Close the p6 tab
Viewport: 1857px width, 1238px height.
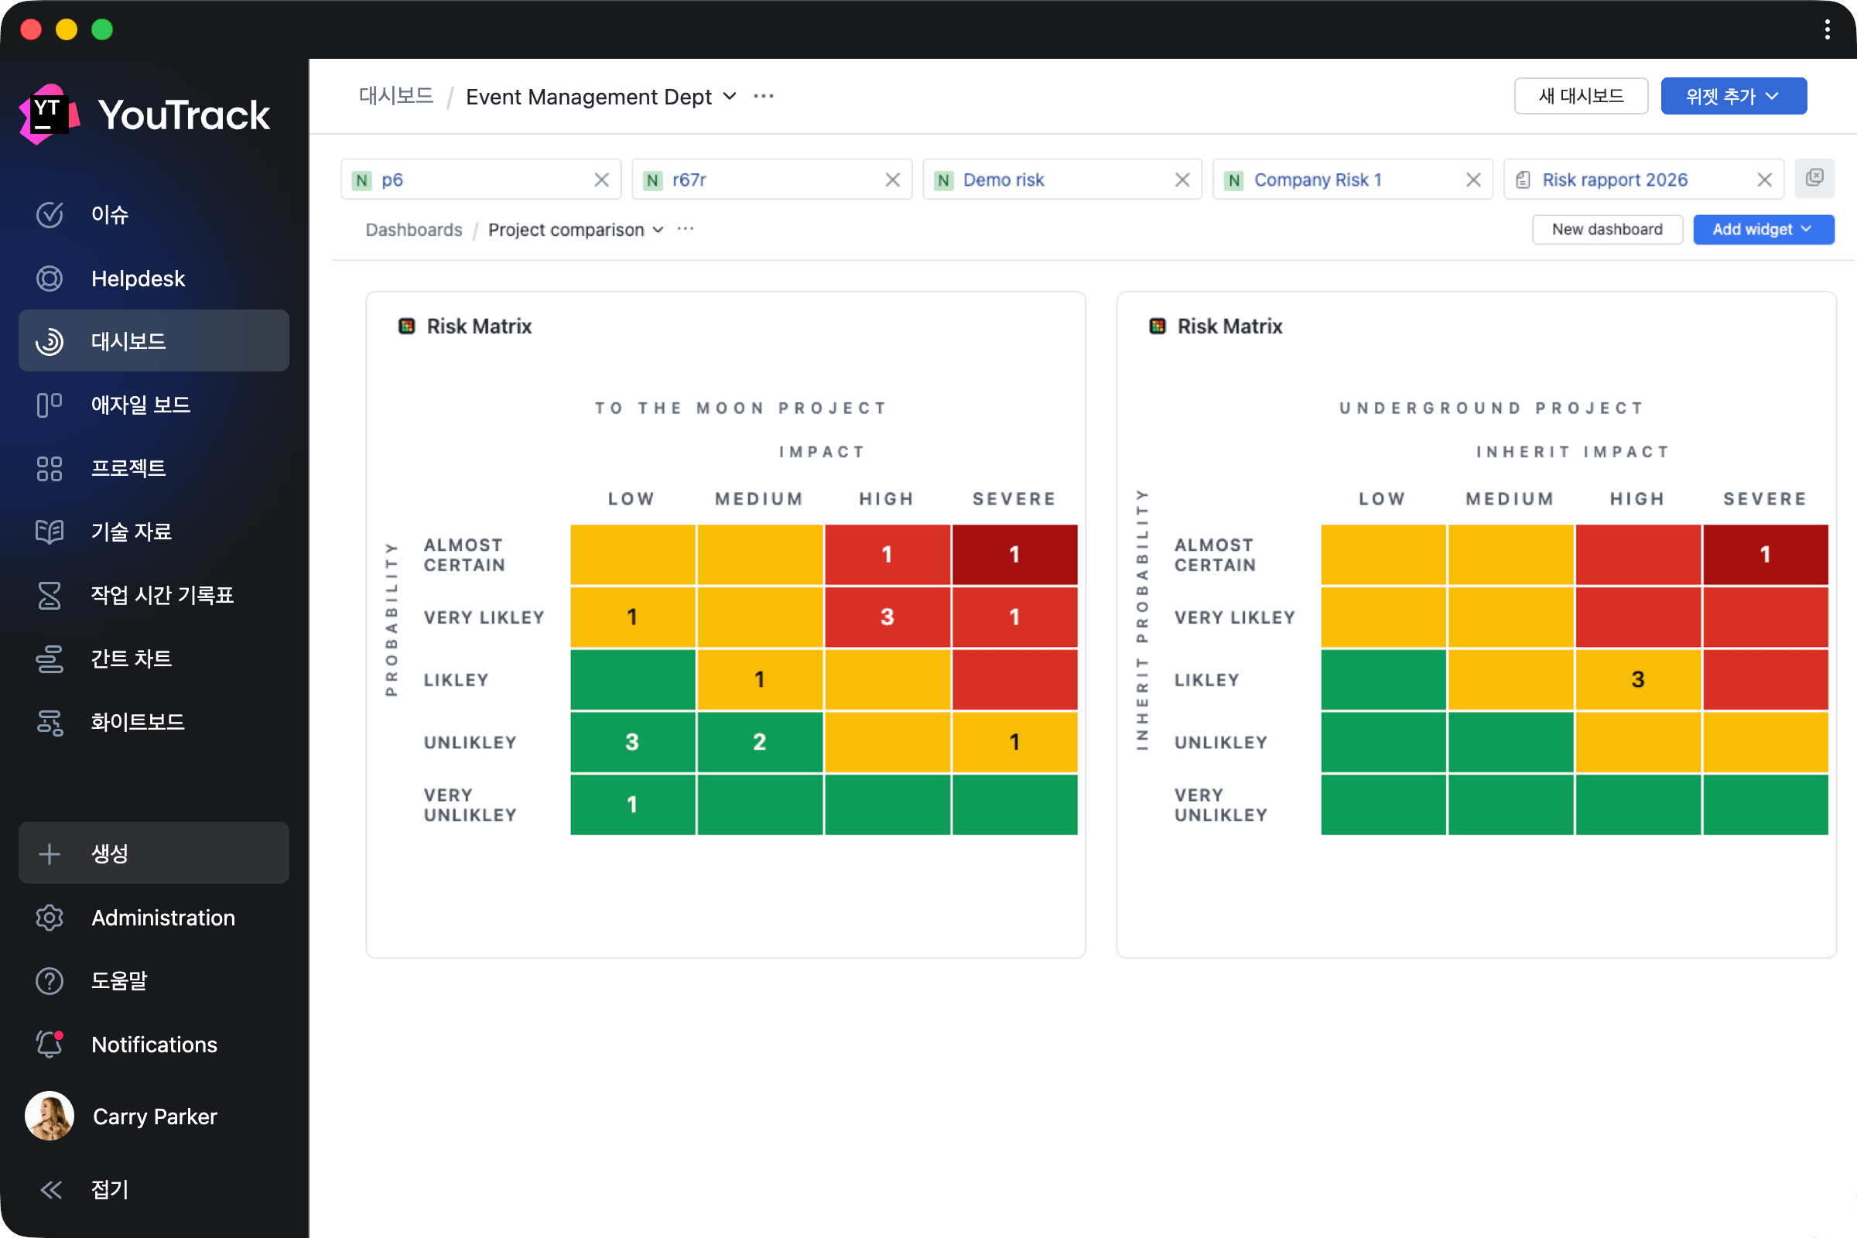click(602, 180)
